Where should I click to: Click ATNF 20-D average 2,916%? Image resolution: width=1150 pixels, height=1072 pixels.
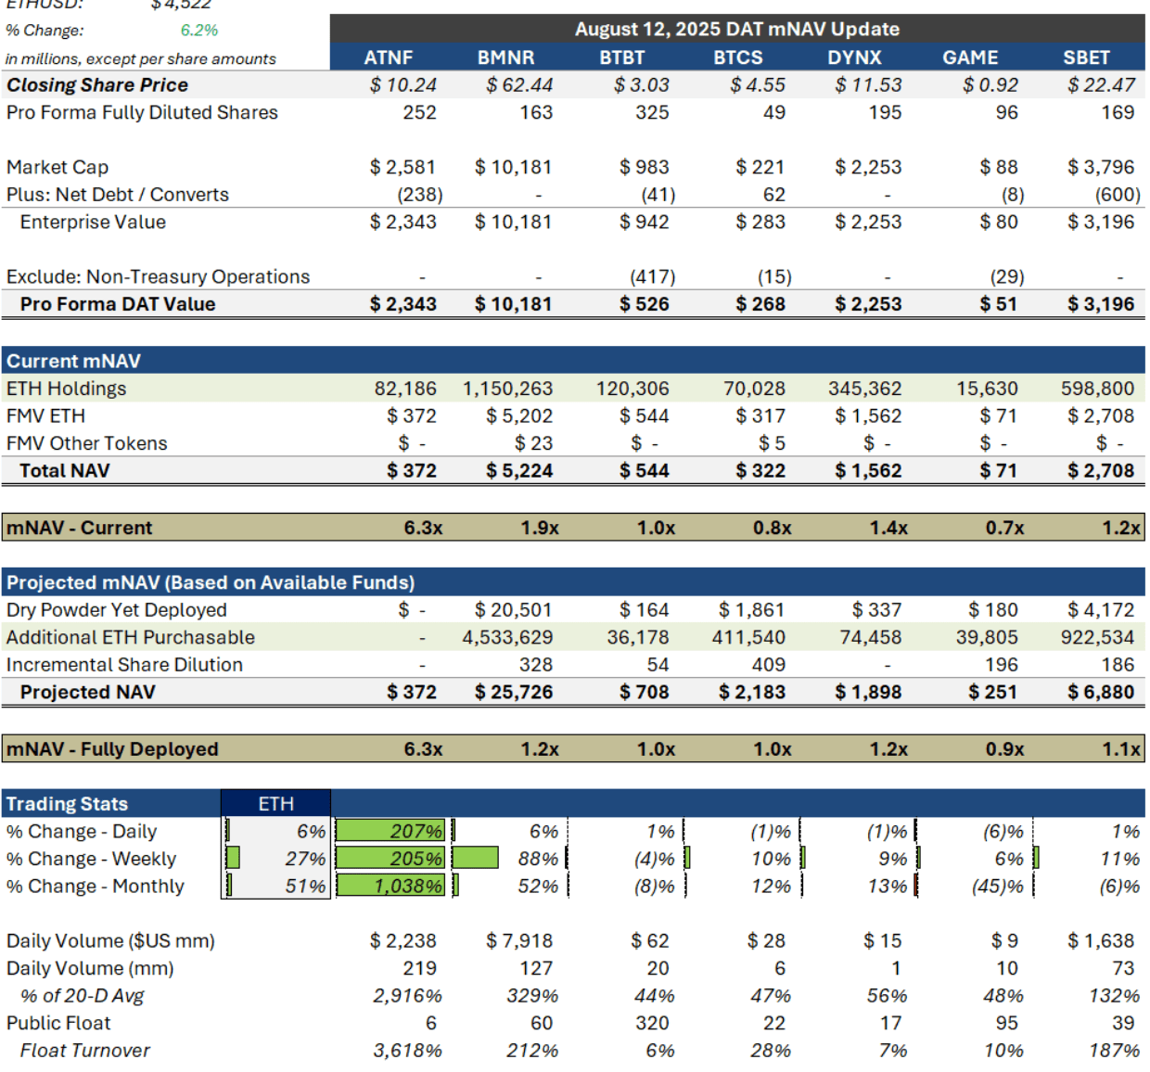click(407, 996)
